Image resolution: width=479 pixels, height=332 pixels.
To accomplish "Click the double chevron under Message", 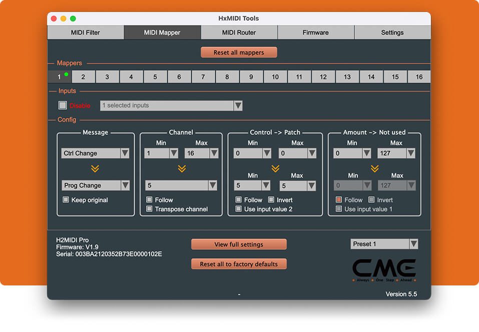I will pyautogui.click(x=95, y=169).
